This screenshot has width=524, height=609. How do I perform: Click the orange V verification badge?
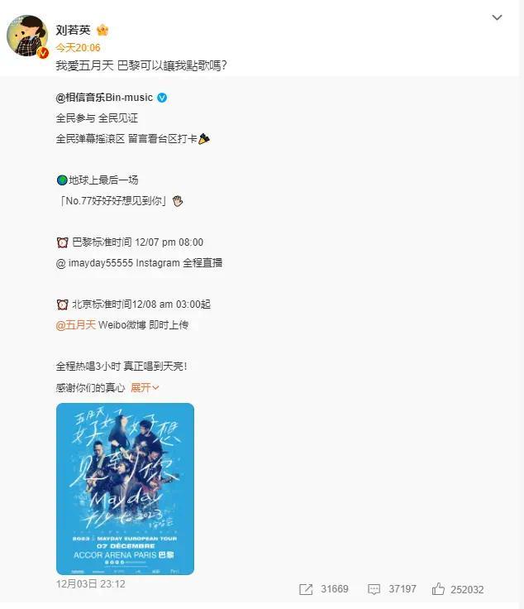(x=42, y=52)
